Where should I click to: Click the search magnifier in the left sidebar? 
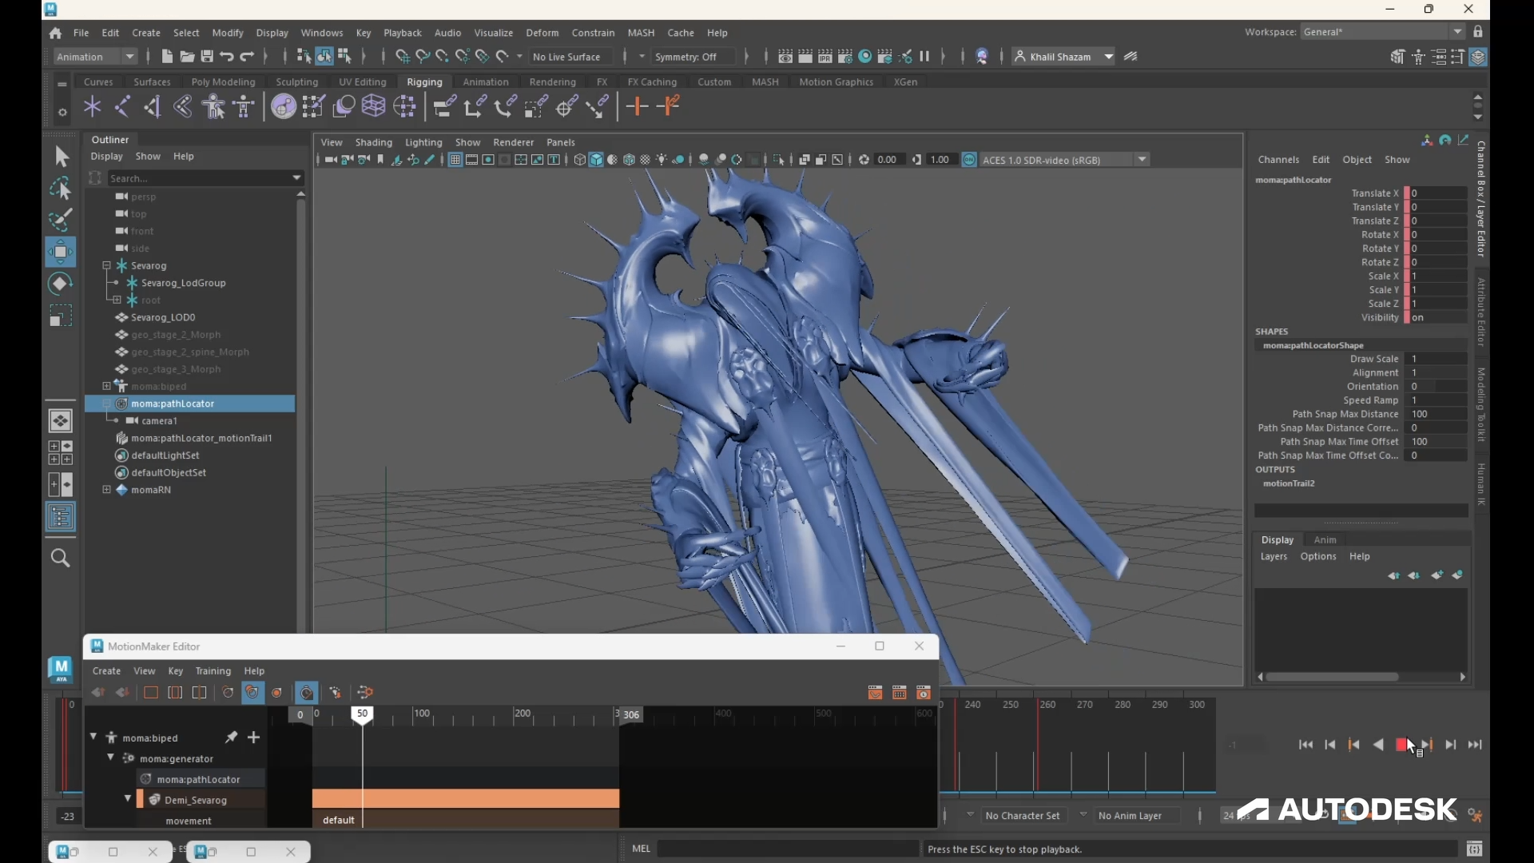pos(61,558)
